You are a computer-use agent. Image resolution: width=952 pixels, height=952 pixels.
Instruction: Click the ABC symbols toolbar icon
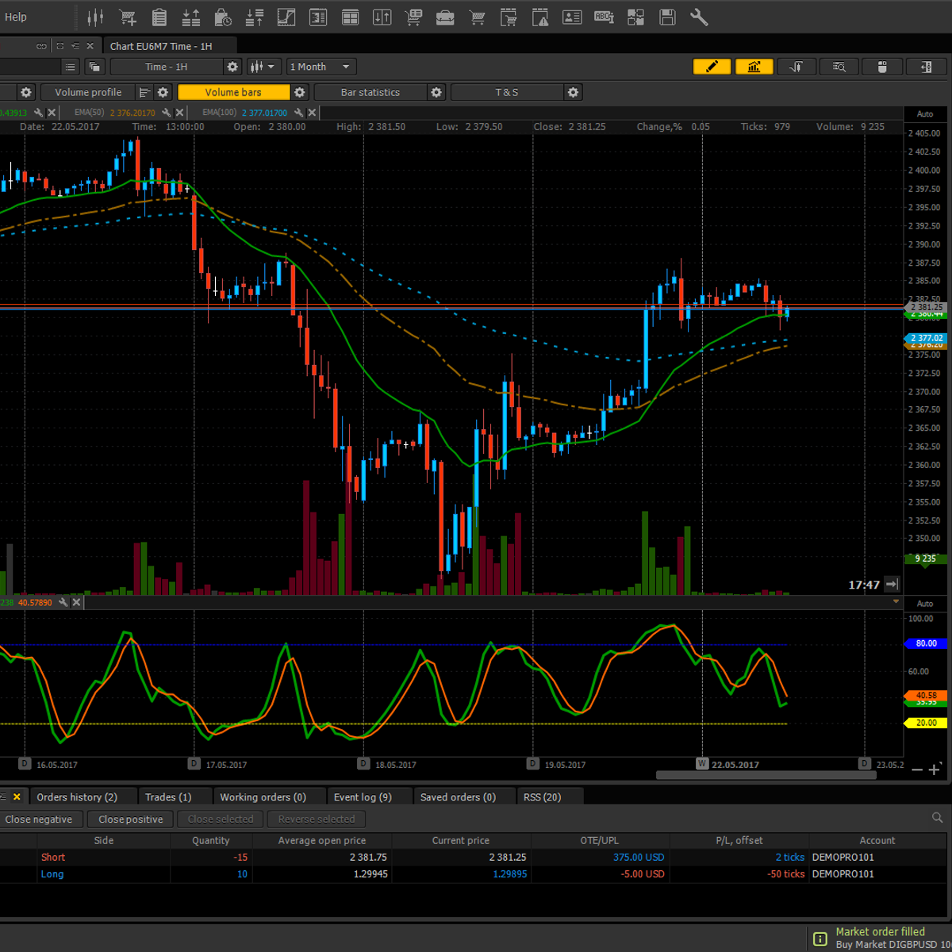point(604,17)
